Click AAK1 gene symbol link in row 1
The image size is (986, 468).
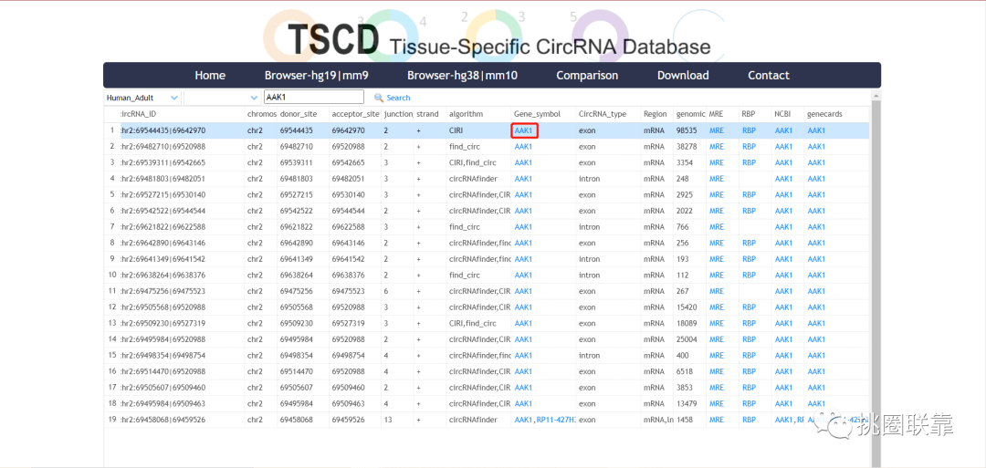pyautogui.click(x=524, y=130)
